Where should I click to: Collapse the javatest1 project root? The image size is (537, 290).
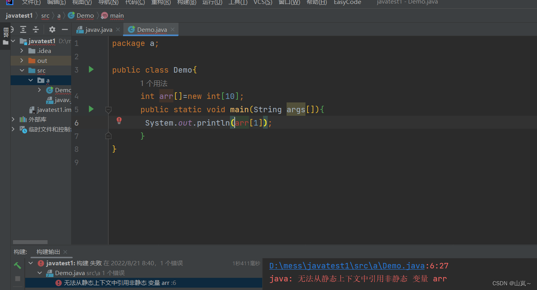point(13,41)
